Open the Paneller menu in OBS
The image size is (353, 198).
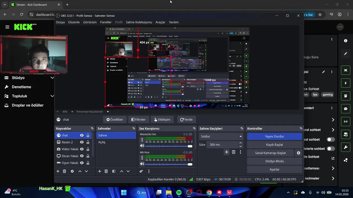pyautogui.click(x=106, y=22)
